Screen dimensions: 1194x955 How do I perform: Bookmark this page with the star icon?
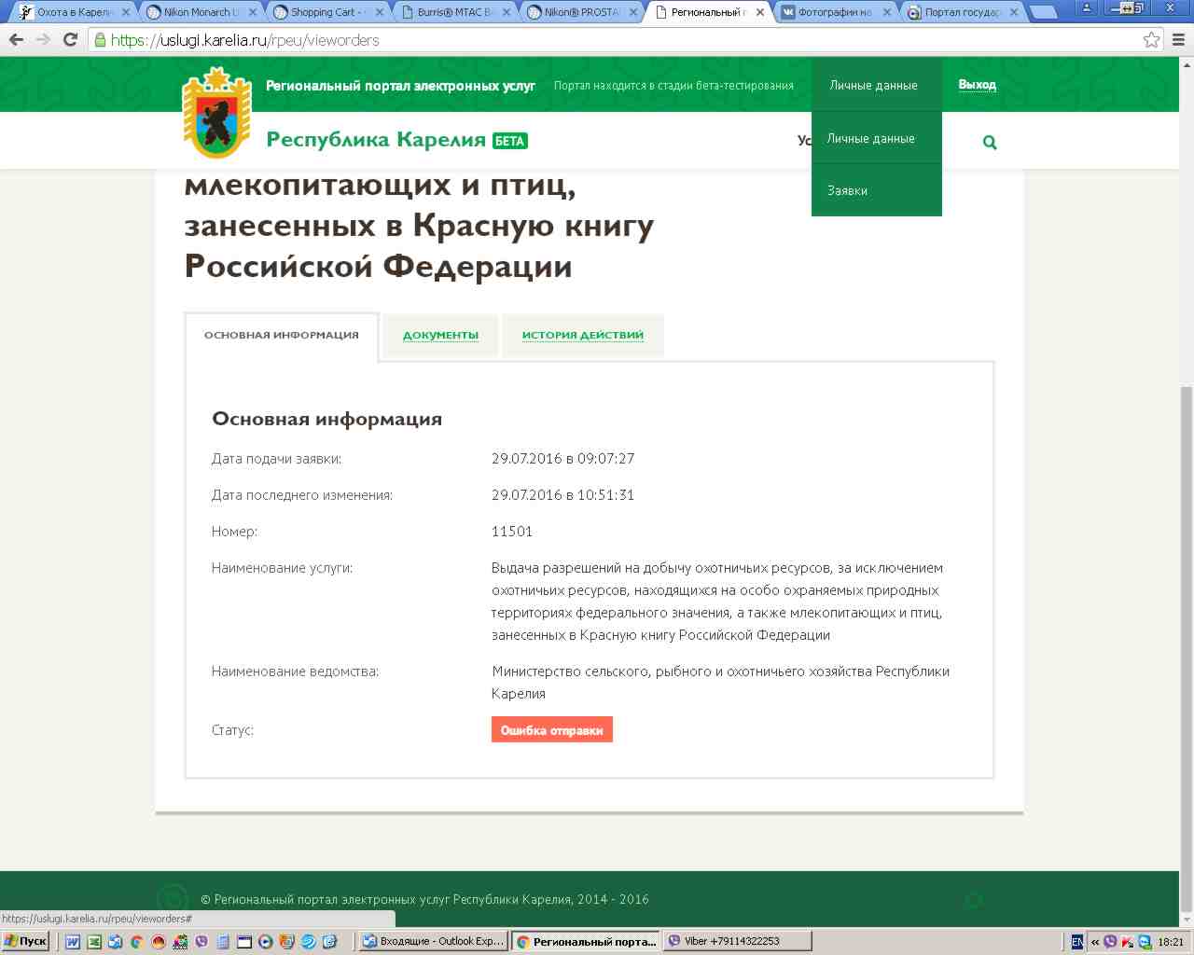(x=1151, y=40)
